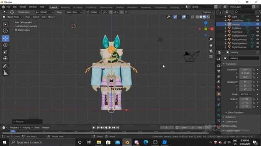
Task: Select the Transform tool
Action: [5, 58]
